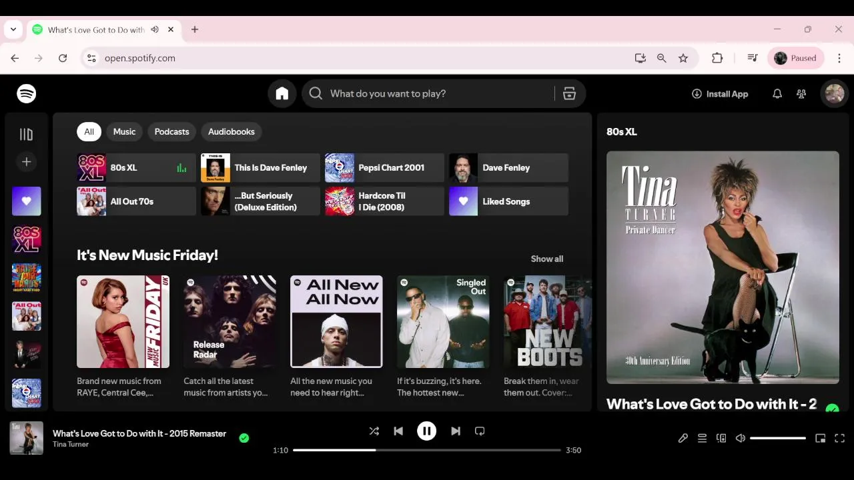This screenshot has height=480, width=854.
Task: Open Friend Activity icon
Action: coord(801,94)
